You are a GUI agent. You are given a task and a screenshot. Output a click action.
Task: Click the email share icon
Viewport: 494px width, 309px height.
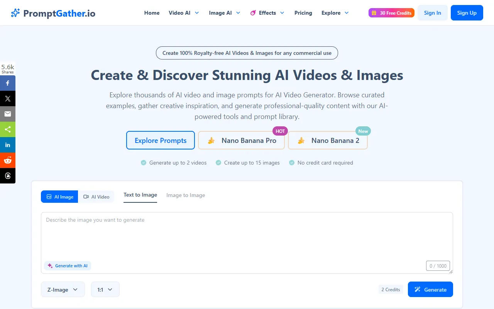8,114
